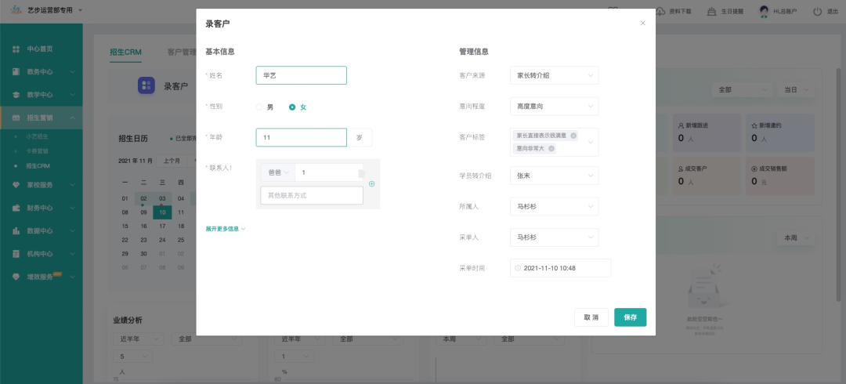Screen dimensions: 846x384
Task: Click the 取消 button
Action: click(591, 317)
